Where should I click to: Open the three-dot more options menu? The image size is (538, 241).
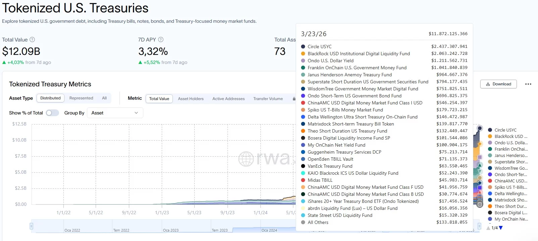(x=528, y=84)
